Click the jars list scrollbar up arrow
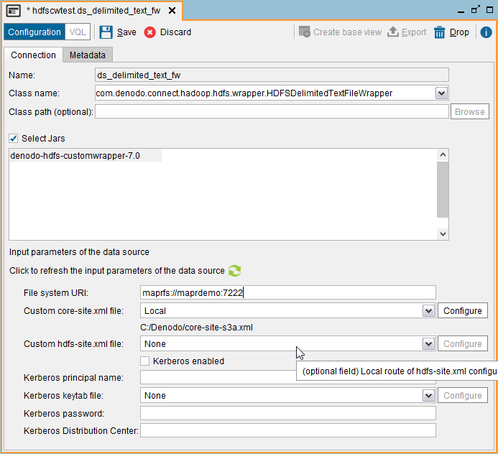This screenshot has width=498, height=454. [443, 155]
